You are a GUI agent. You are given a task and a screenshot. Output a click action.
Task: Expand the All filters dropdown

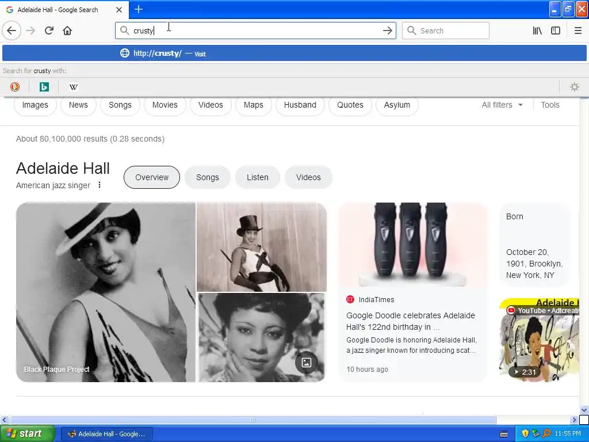click(502, 105)
